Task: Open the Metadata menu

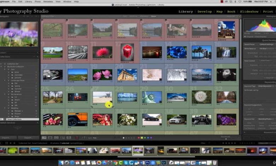Action: (48, 1)
